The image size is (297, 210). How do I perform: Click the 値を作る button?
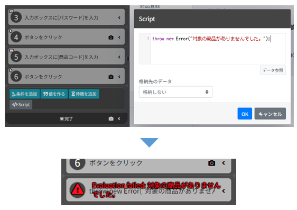pyautogui.click(x=54, y=94)
